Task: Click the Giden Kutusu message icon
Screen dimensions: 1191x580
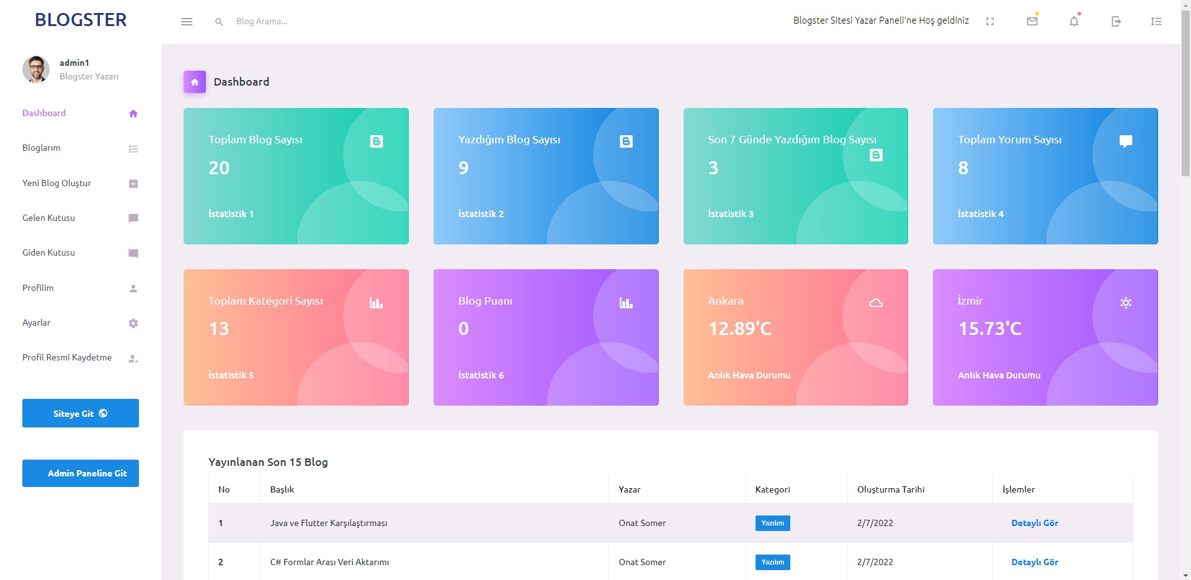Action: click(133, 253)
